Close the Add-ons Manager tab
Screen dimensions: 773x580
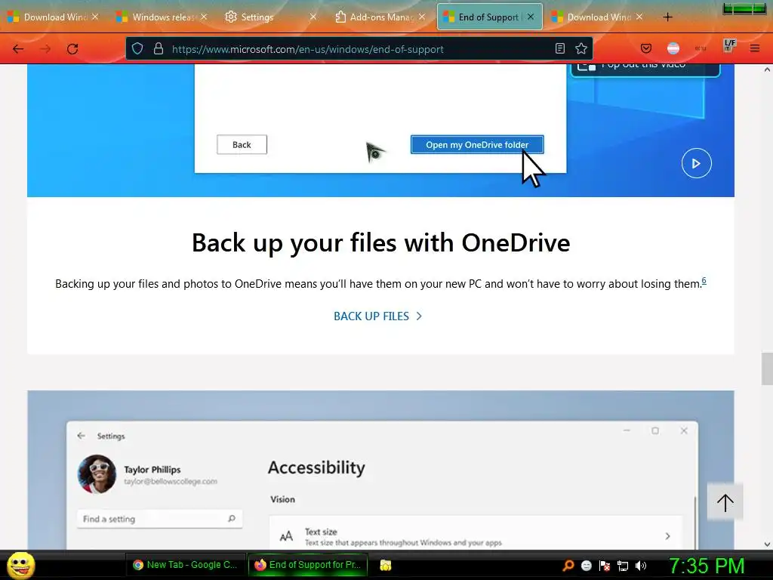[422, 17]
